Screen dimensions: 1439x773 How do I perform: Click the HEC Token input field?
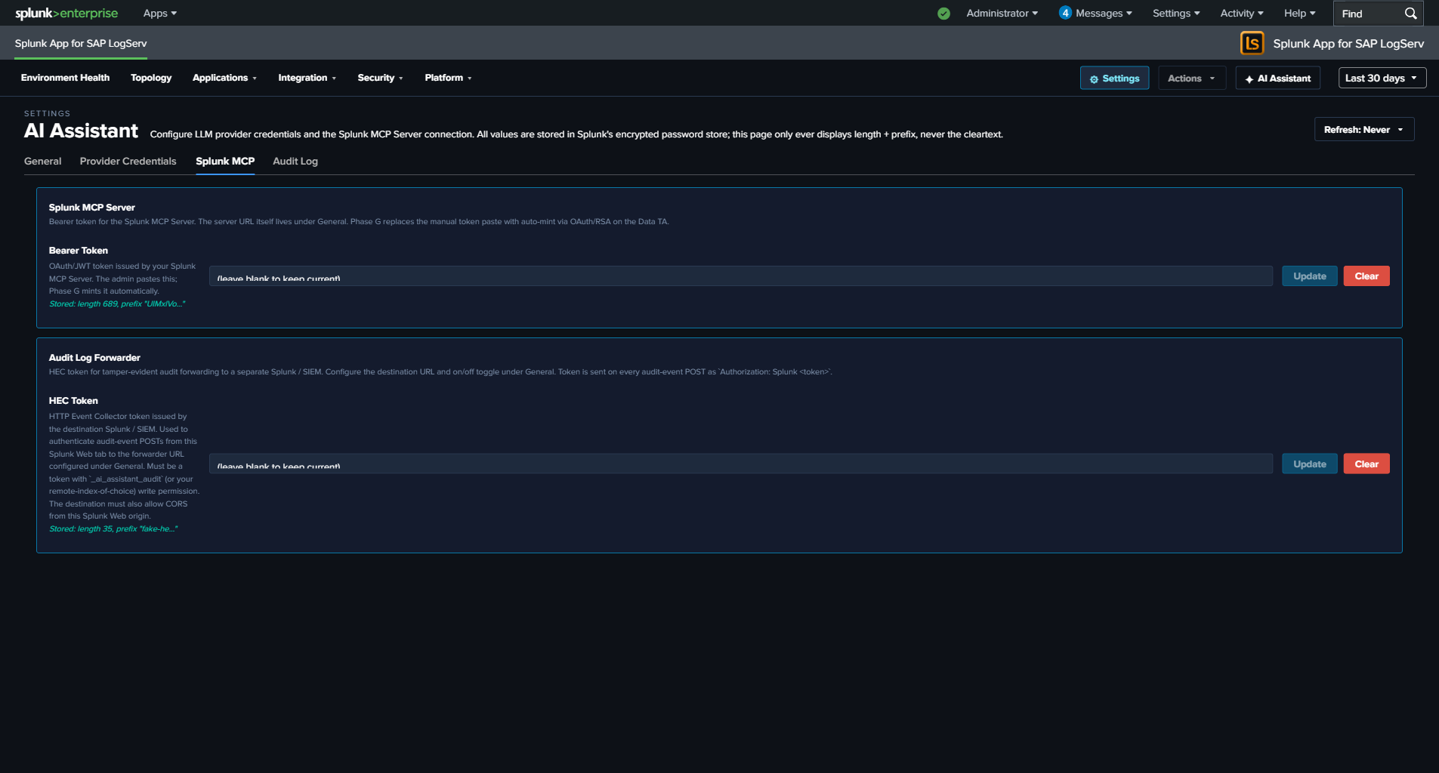pyautogui.click(x=740, y=464)
